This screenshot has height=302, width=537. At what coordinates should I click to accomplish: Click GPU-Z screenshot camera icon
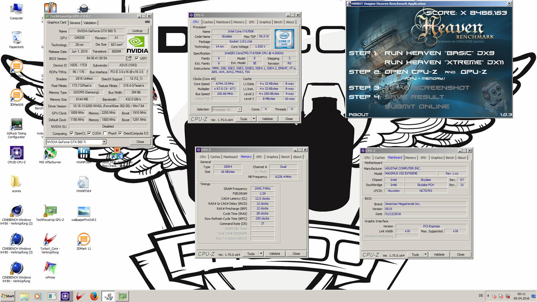(147, 22)
